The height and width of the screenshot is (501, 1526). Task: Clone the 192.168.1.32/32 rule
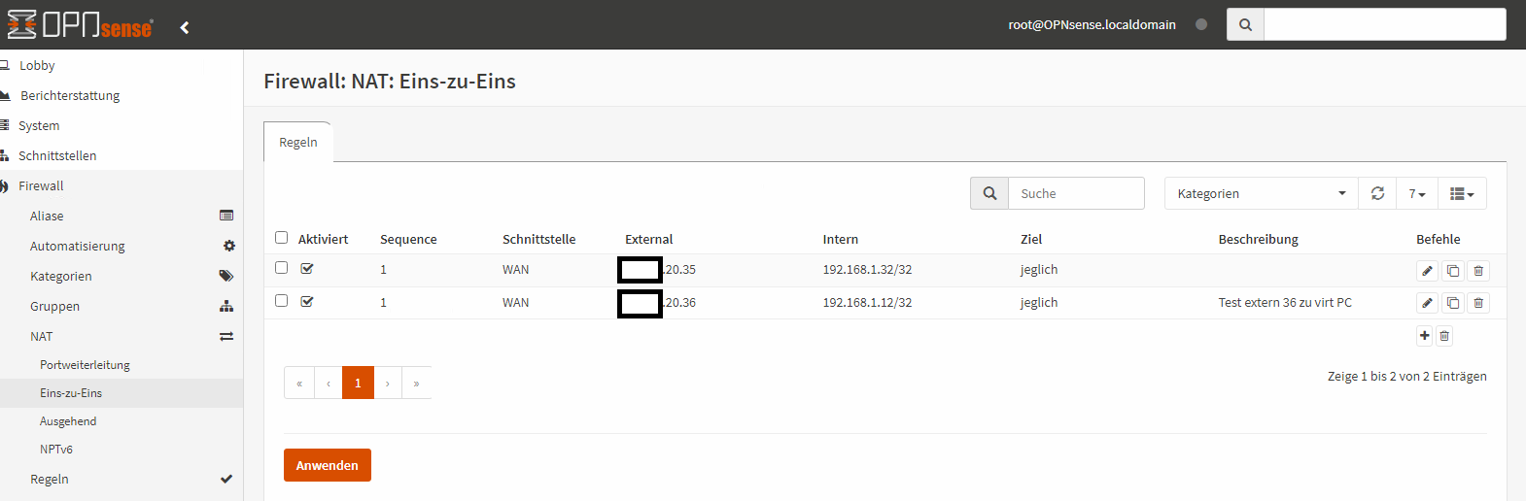coord(1452,271)
